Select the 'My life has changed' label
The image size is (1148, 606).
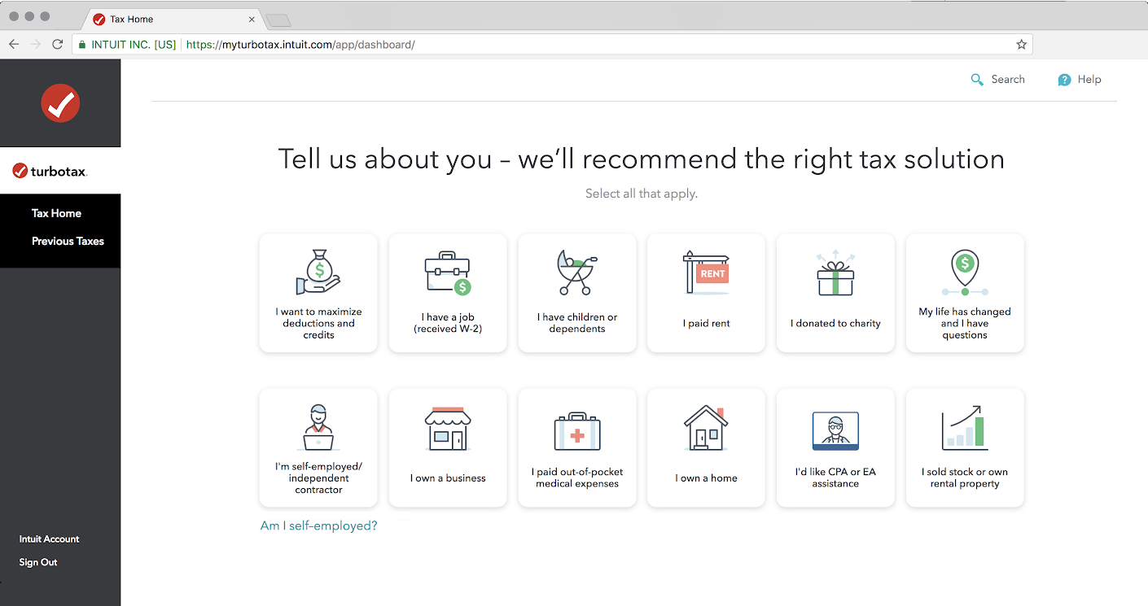click(965, 323)
